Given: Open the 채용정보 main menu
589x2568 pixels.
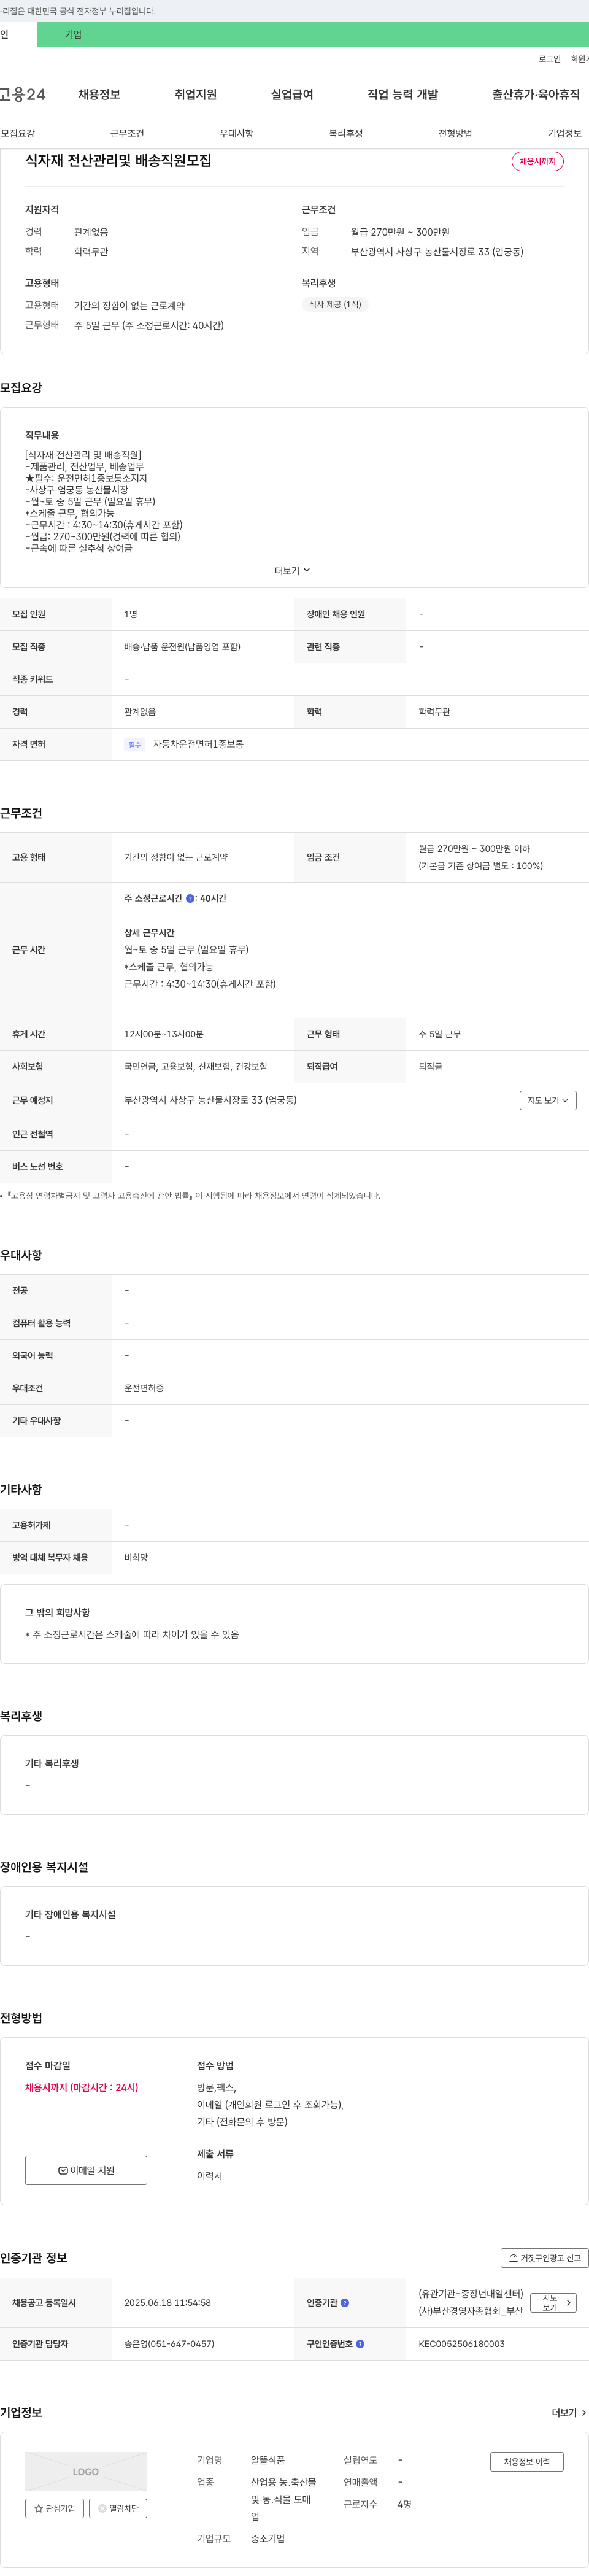Looking at the screenshot, I should (99, 95).
